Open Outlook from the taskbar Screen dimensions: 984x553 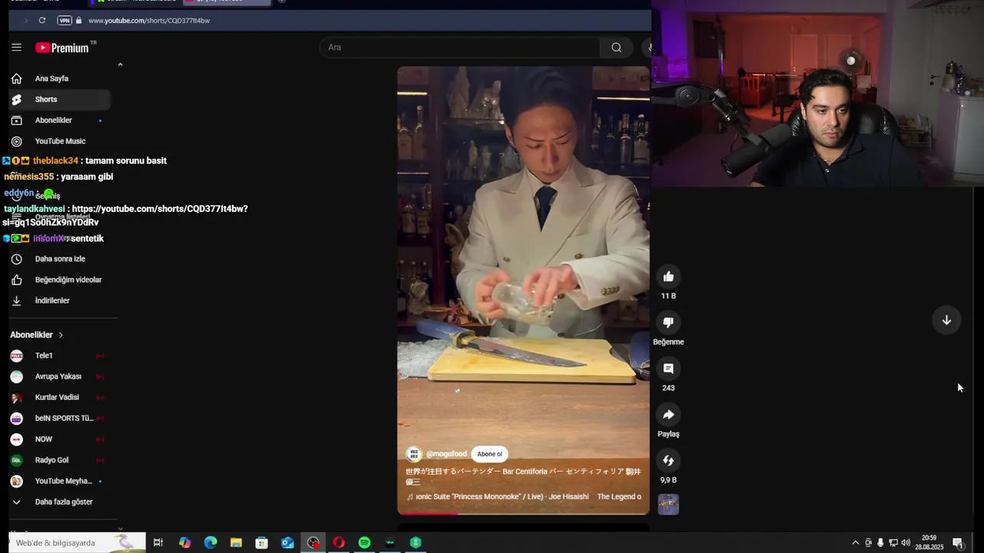(288, 543)
